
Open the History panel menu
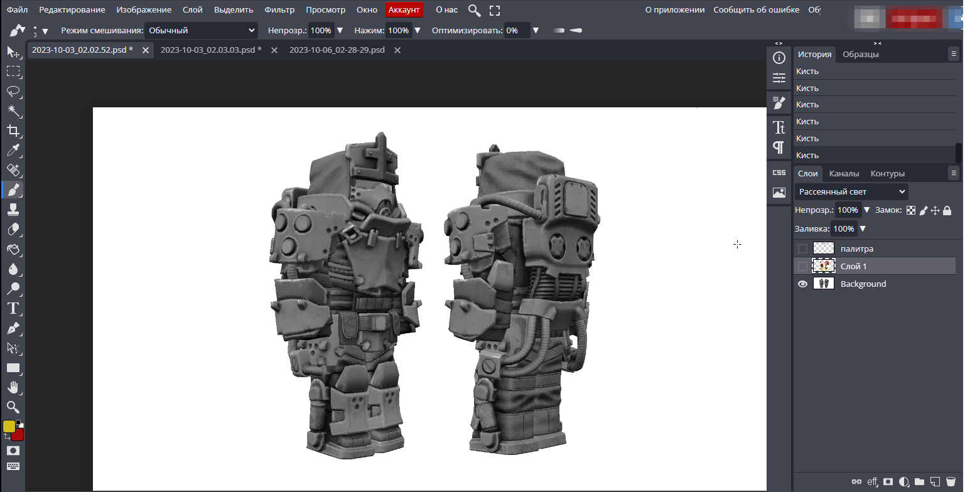pos(954,55)
